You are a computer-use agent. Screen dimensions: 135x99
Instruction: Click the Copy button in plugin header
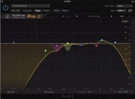point(38,11)
